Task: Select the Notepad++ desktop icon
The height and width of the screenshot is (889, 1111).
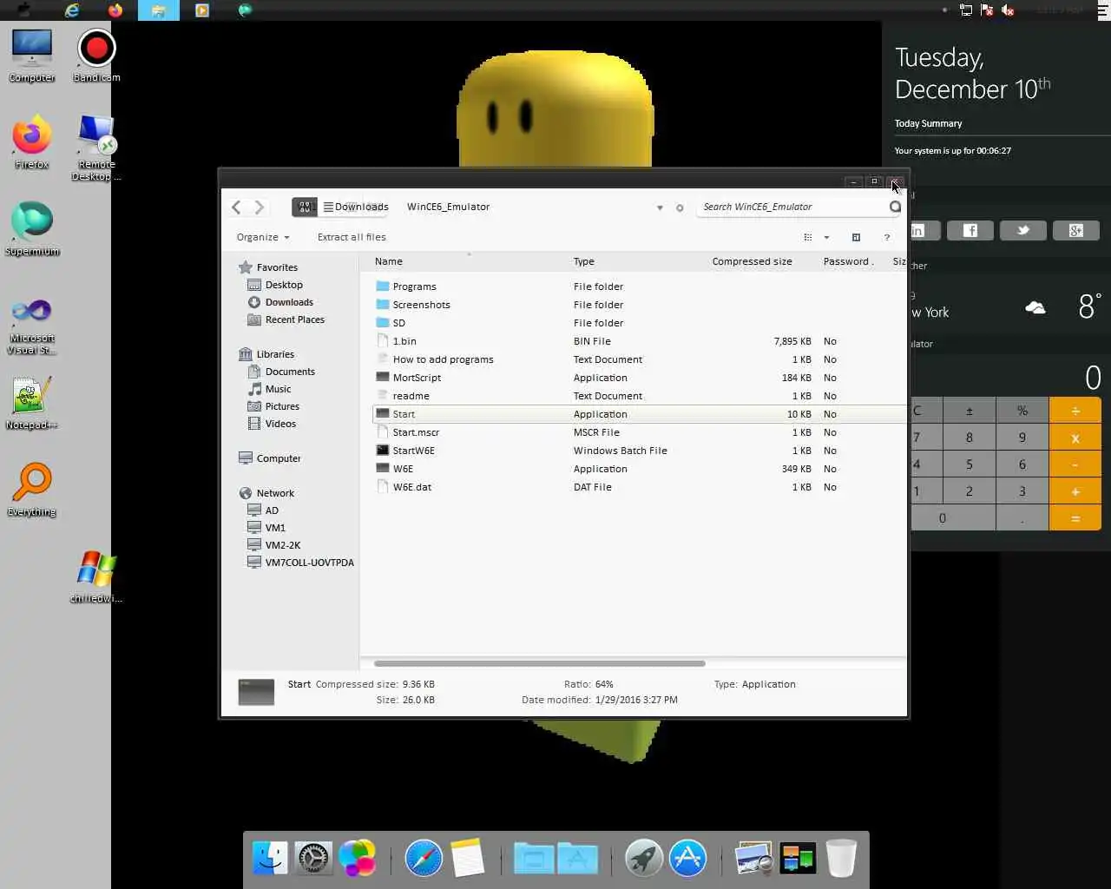Action: click(32, 403)
